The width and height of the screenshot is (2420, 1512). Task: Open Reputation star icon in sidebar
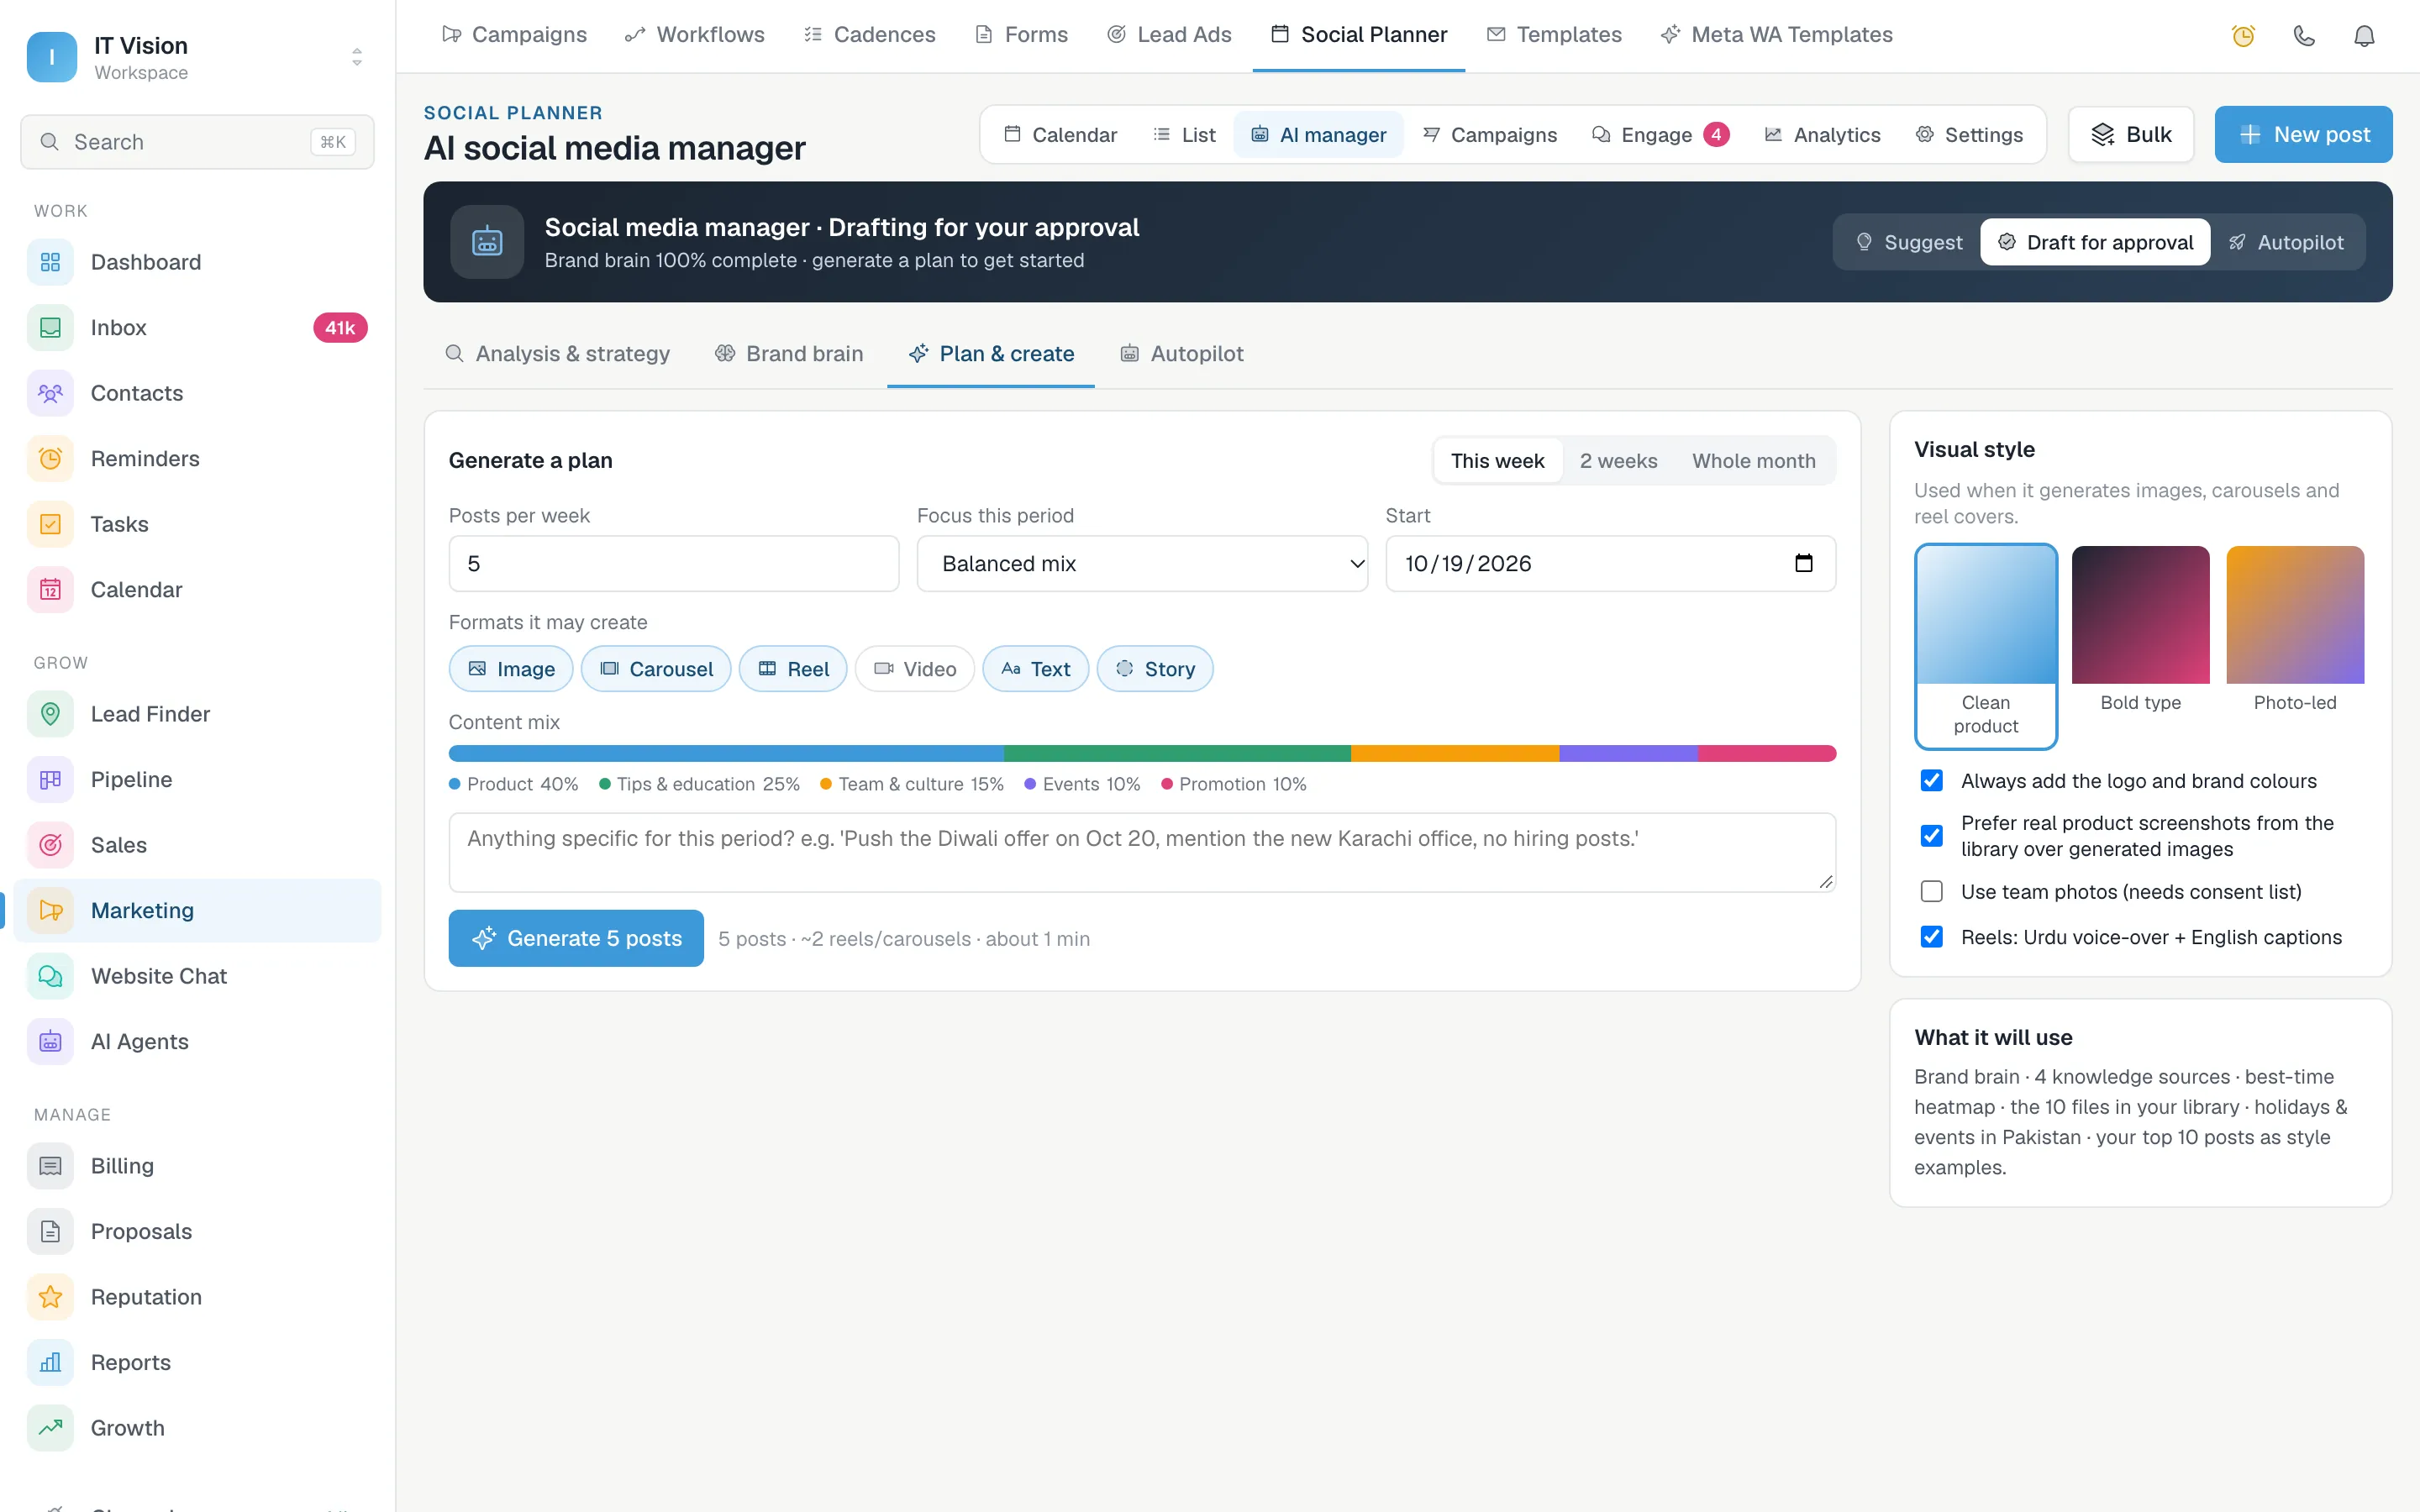pos(50,1297)
